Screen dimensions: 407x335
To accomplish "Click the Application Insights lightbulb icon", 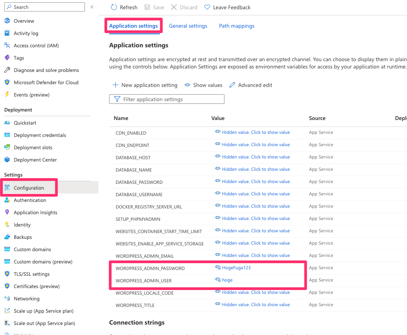I will pos(7,212).
